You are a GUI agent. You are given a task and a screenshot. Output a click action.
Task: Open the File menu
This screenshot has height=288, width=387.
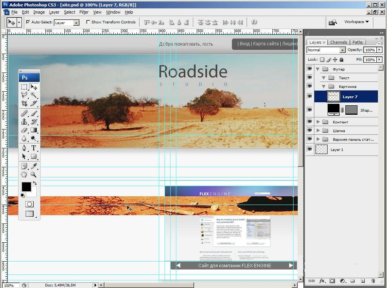coord(14,12)
